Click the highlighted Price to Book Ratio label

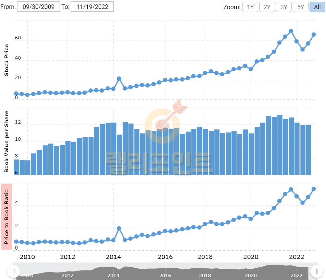[x=7, y=216]
